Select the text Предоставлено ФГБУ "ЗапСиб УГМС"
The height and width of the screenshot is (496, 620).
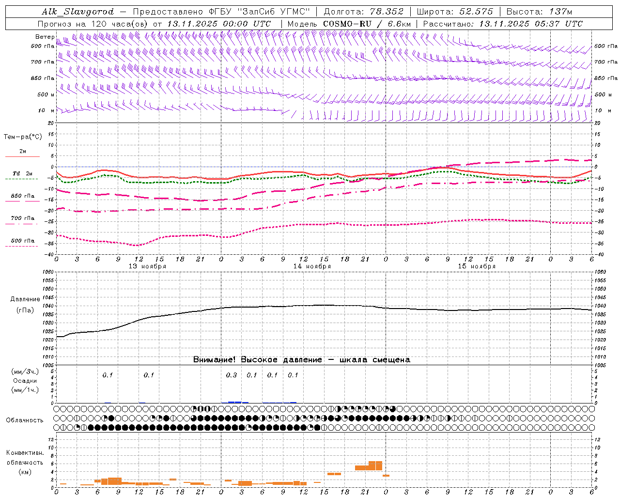pos(221,12)
